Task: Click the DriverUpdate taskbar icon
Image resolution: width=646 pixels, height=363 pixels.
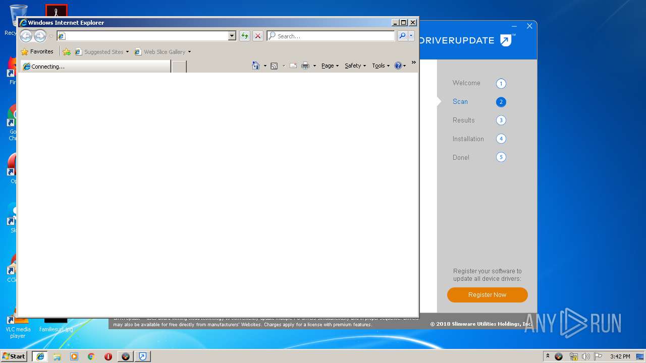Action: [x=143, y=356]
